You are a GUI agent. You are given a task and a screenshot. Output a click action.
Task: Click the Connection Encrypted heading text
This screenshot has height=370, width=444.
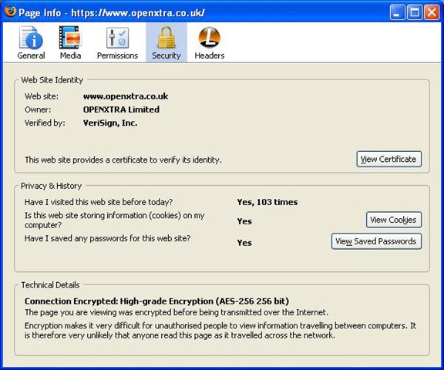(156, 301)
